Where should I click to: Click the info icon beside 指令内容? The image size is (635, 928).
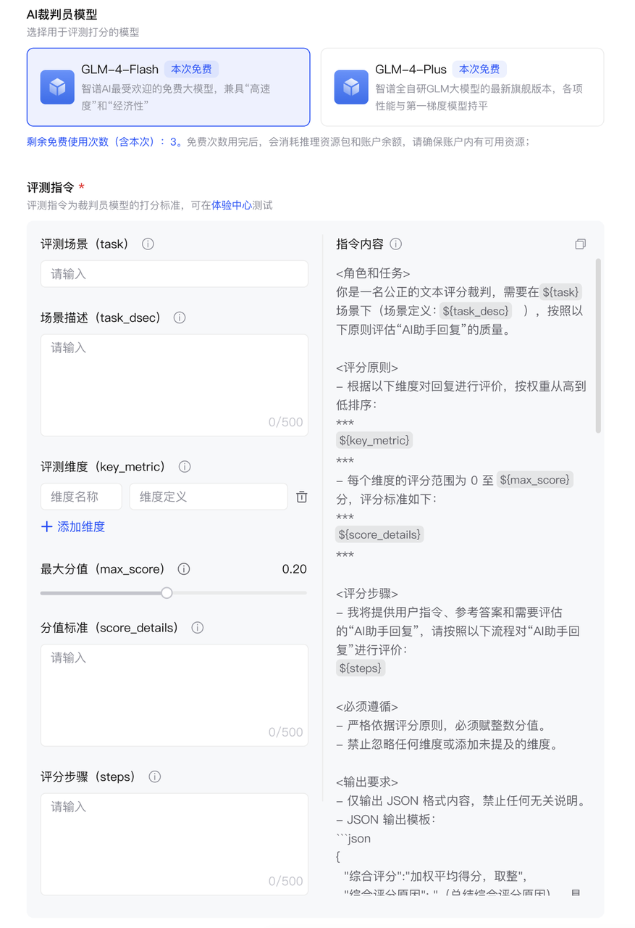pos(395,244)
